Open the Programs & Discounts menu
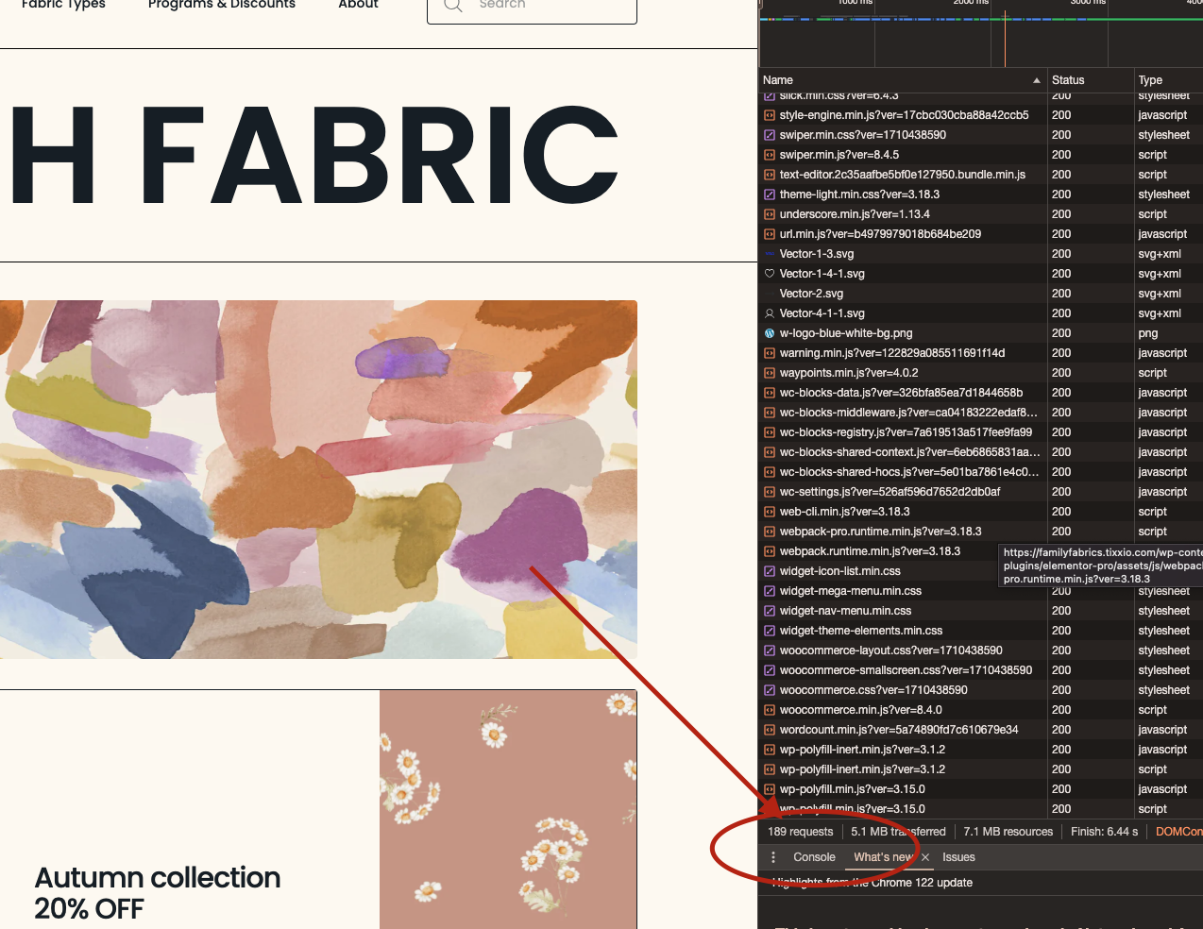 pyautogui.click(x=222, y=5)
